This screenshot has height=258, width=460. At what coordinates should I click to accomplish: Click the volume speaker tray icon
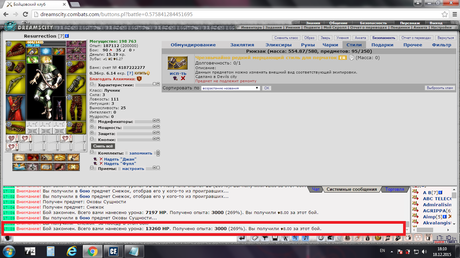[424, 251]
